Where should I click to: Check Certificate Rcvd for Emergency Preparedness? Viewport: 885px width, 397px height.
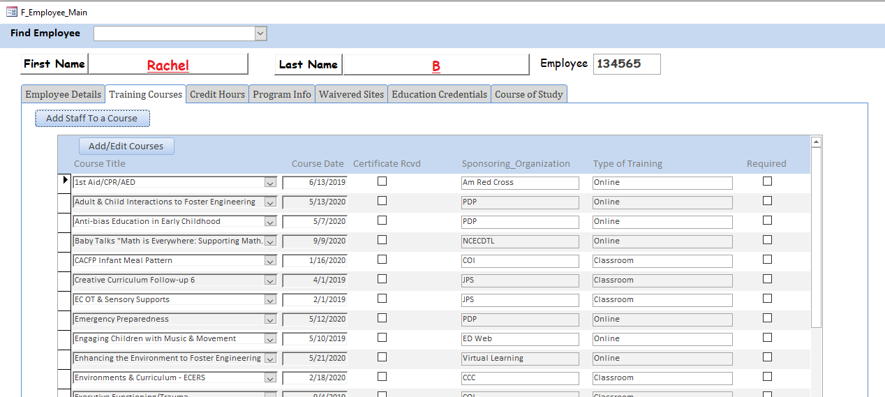[x=382, y=317]
